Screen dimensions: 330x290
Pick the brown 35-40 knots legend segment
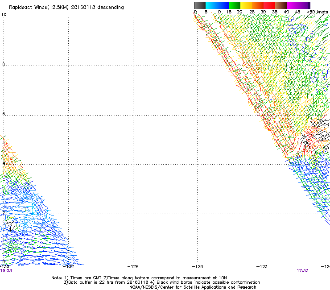pos(281,5)
